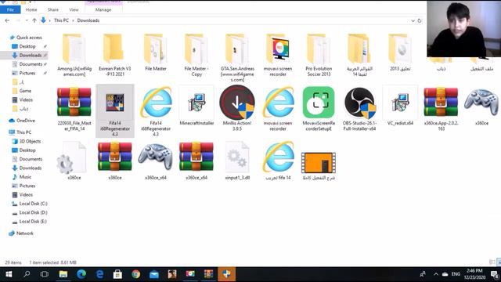Open Task View on the taskbar
501x282 pixels.
pyautogui.click(x=45, y=274)
